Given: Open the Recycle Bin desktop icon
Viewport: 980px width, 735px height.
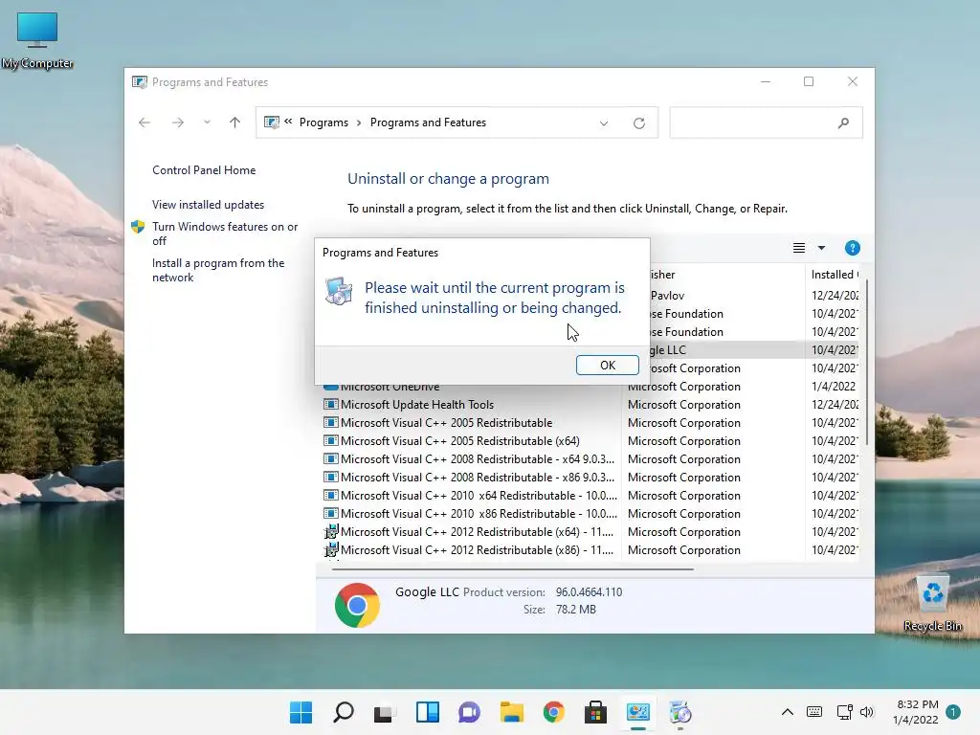Looking at the screenshot, I should pos(932,603).
